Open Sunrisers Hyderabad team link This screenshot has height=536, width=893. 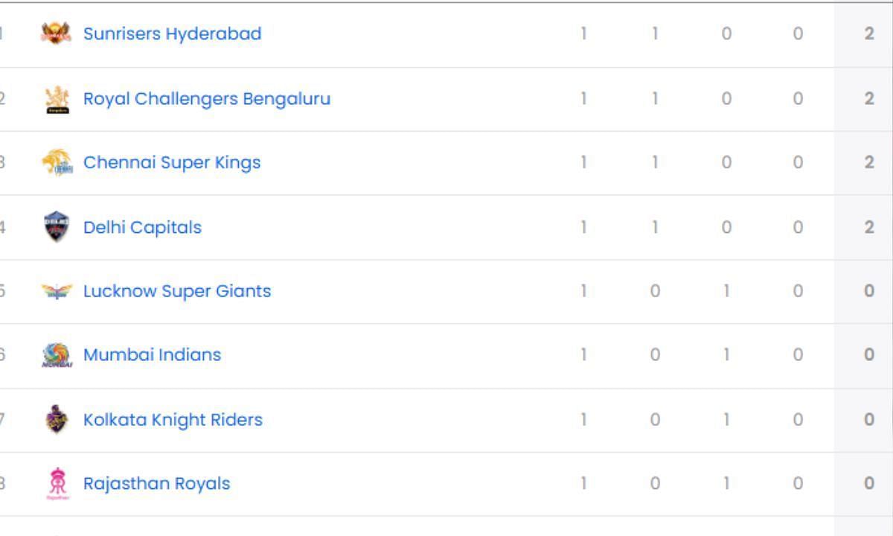pos(172,34)
